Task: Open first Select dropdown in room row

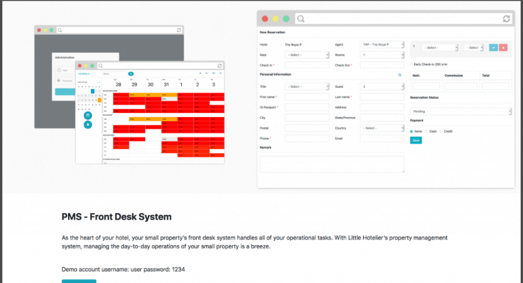Action: coord(440,48)
